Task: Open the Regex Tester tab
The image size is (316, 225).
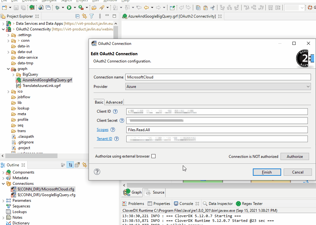Action: pyautogui.click(x=249, y=204)
